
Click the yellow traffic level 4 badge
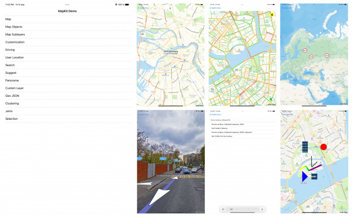[x=272, y=14]
